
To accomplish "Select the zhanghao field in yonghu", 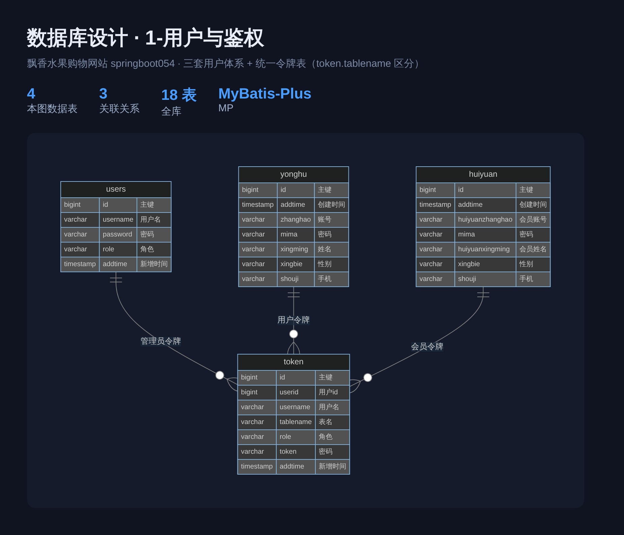I will coord(296,220).
